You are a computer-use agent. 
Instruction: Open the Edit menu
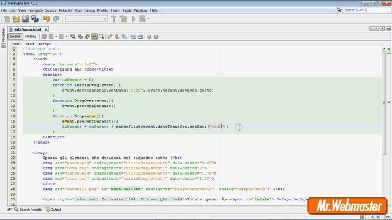[x=12, y=10]
